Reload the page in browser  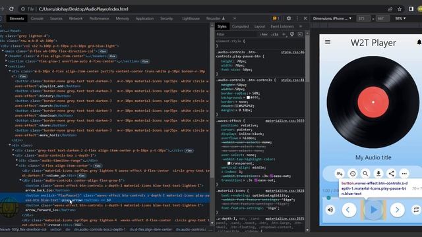coord(11,9)
